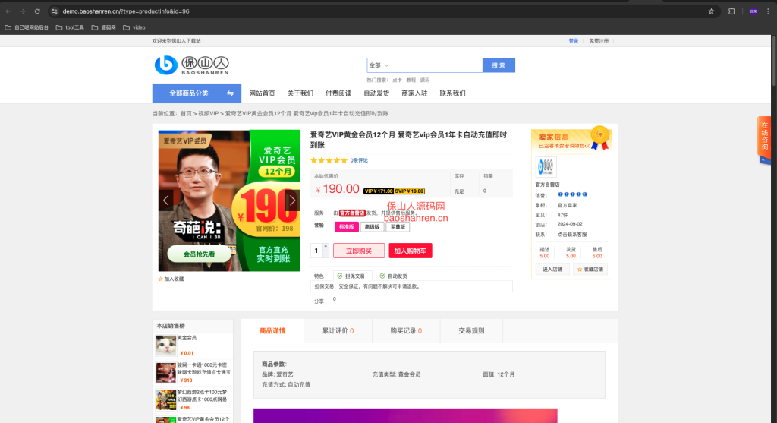Switch to the 交易规则 tab
Screen dimensions: 777x423
coord(471,331)
